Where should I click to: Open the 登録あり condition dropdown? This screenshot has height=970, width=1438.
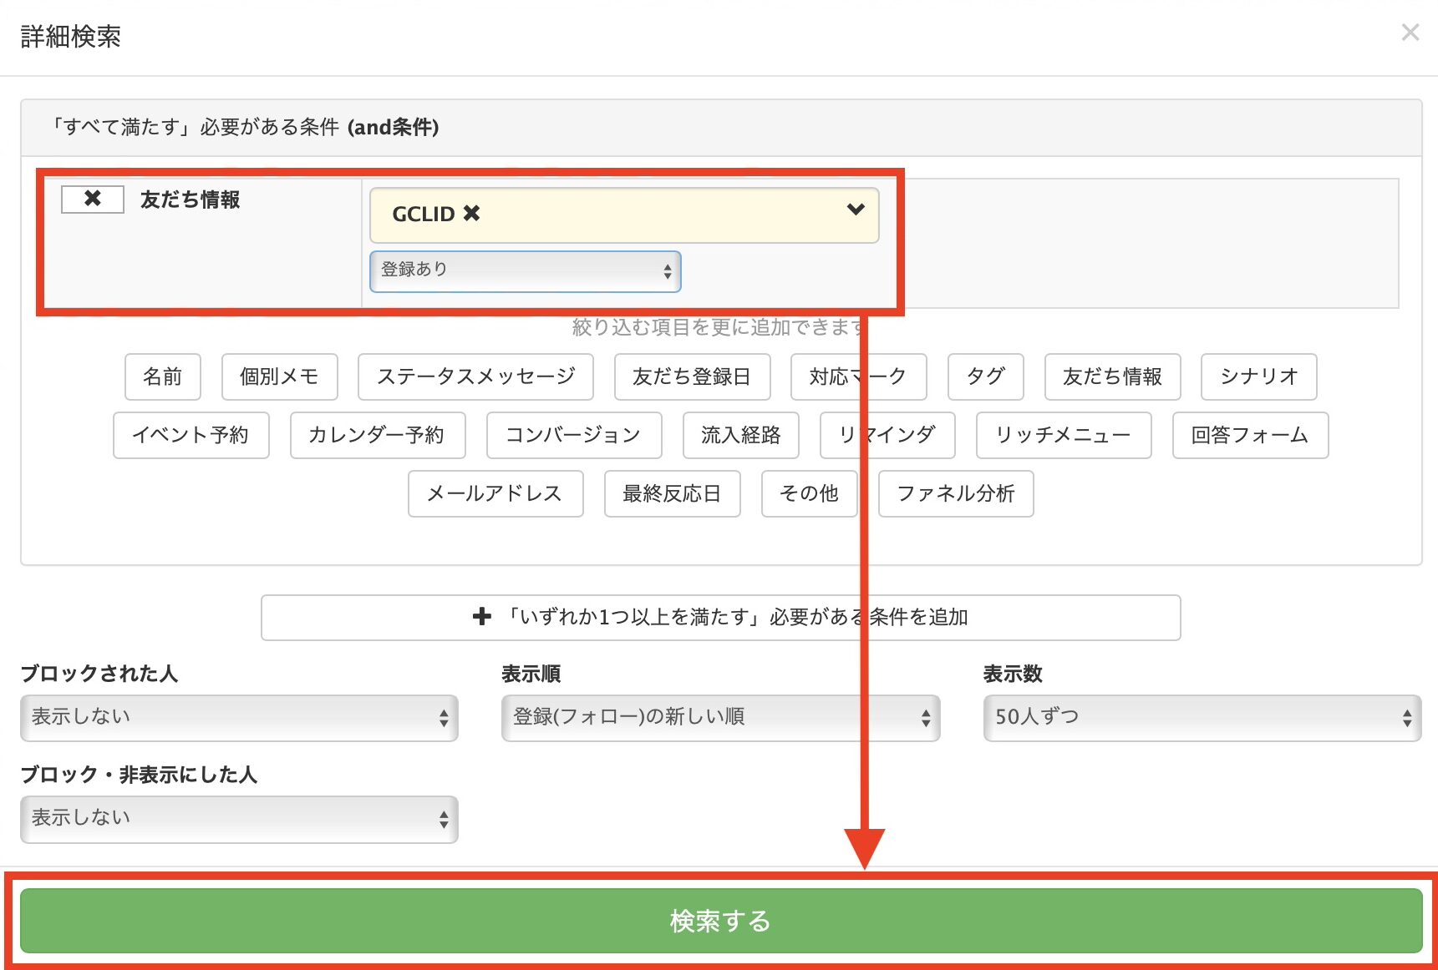pyautogui.click(x=525, y=271)
